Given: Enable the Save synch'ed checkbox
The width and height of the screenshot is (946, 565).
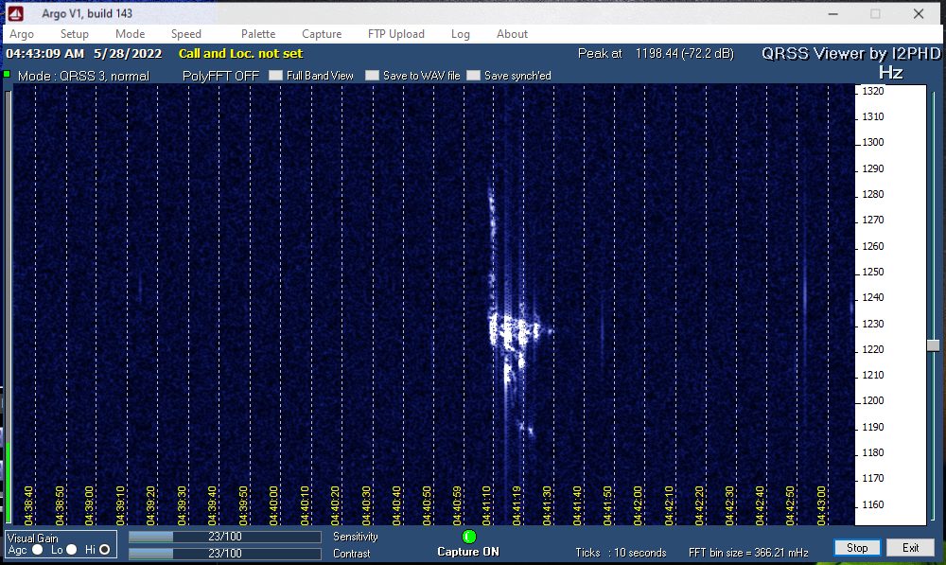Looking at the screenshot, I should pyautogui.click(x=474, y=76).
